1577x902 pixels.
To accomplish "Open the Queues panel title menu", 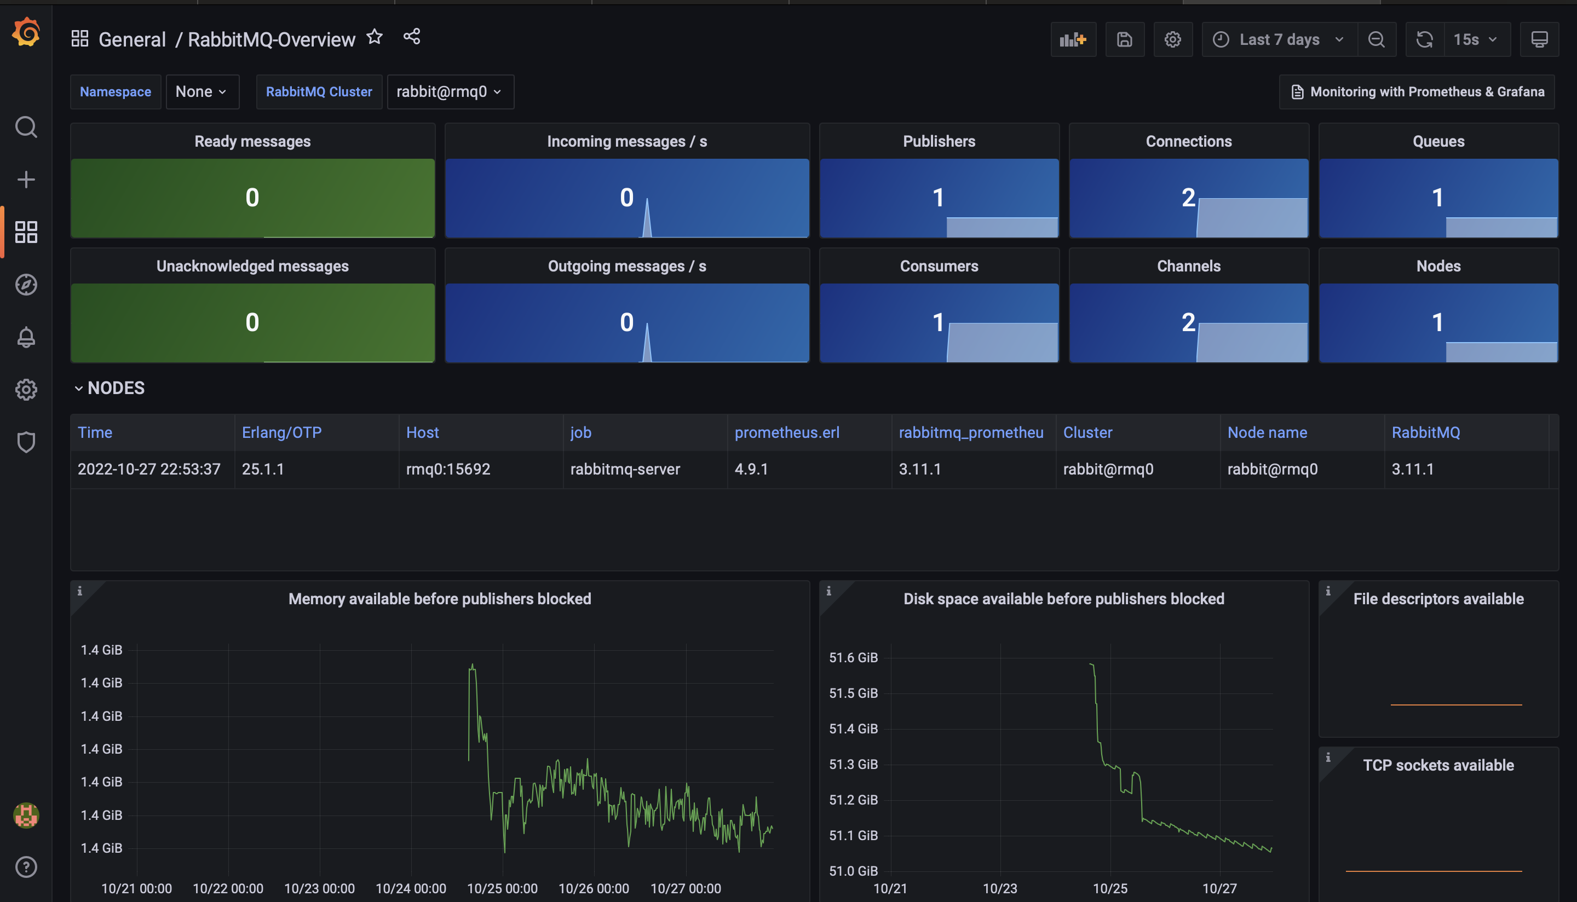I will [x=1438, y=141].
